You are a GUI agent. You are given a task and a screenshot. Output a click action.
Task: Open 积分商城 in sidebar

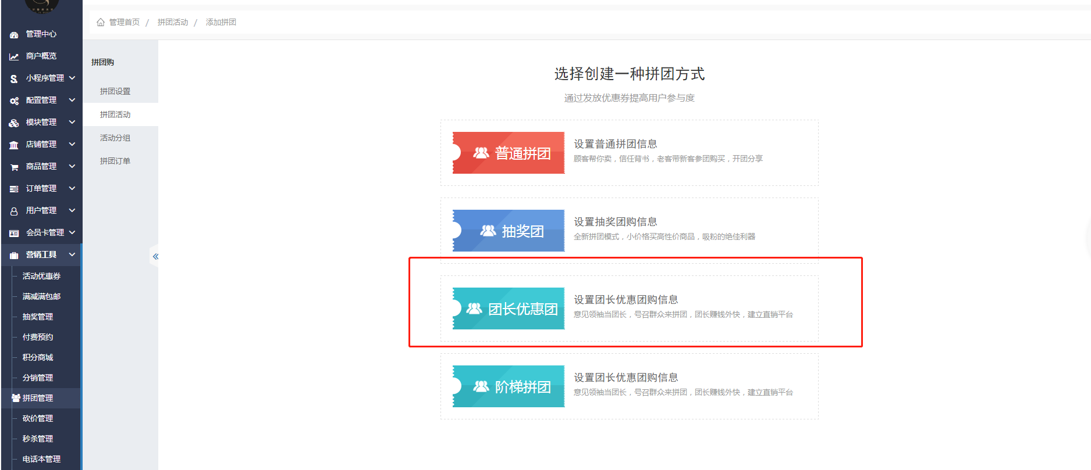tap(38, 357)
